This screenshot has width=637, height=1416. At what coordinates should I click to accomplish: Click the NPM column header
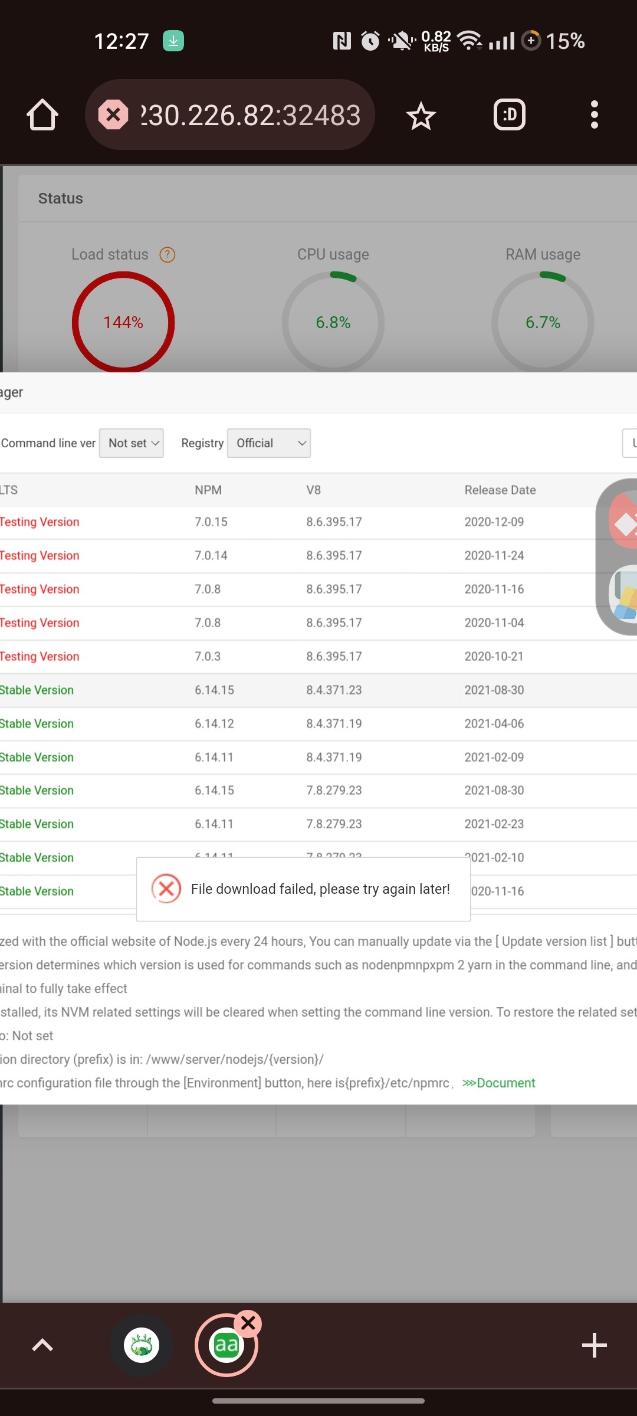tap(208, 490)
